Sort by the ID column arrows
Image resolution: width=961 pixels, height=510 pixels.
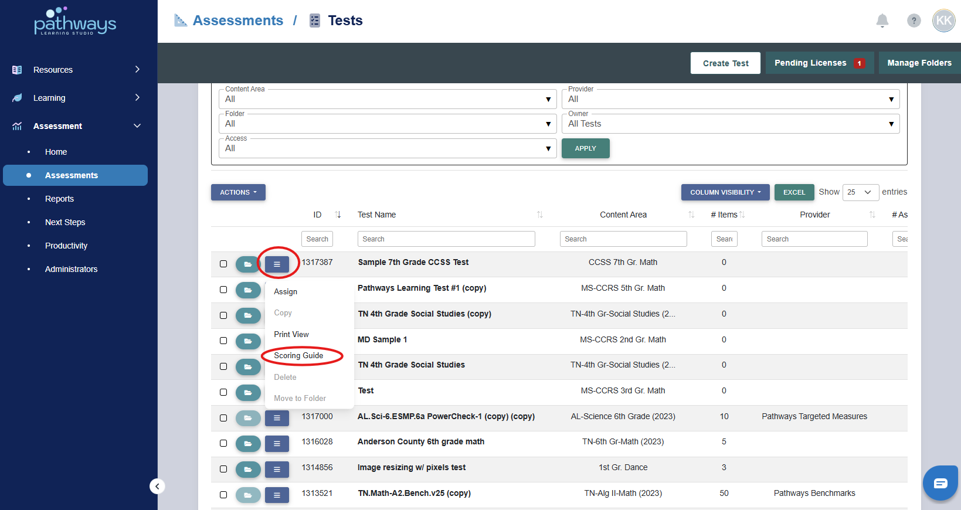tap(338, 215)
